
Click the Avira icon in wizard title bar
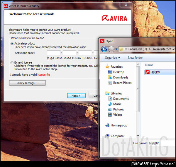[x=6, y=6]
